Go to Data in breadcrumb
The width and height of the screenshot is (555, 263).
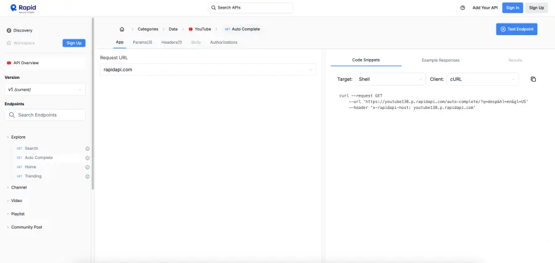[x=173, y=30]
